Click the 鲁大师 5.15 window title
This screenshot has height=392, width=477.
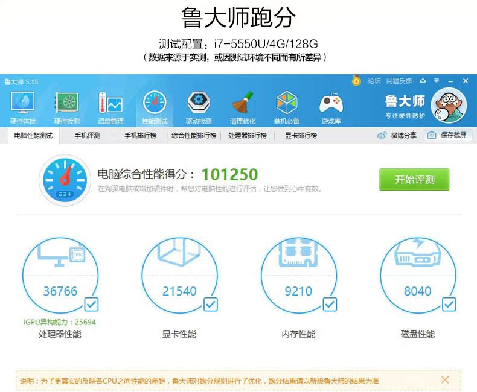click(21, 82)
